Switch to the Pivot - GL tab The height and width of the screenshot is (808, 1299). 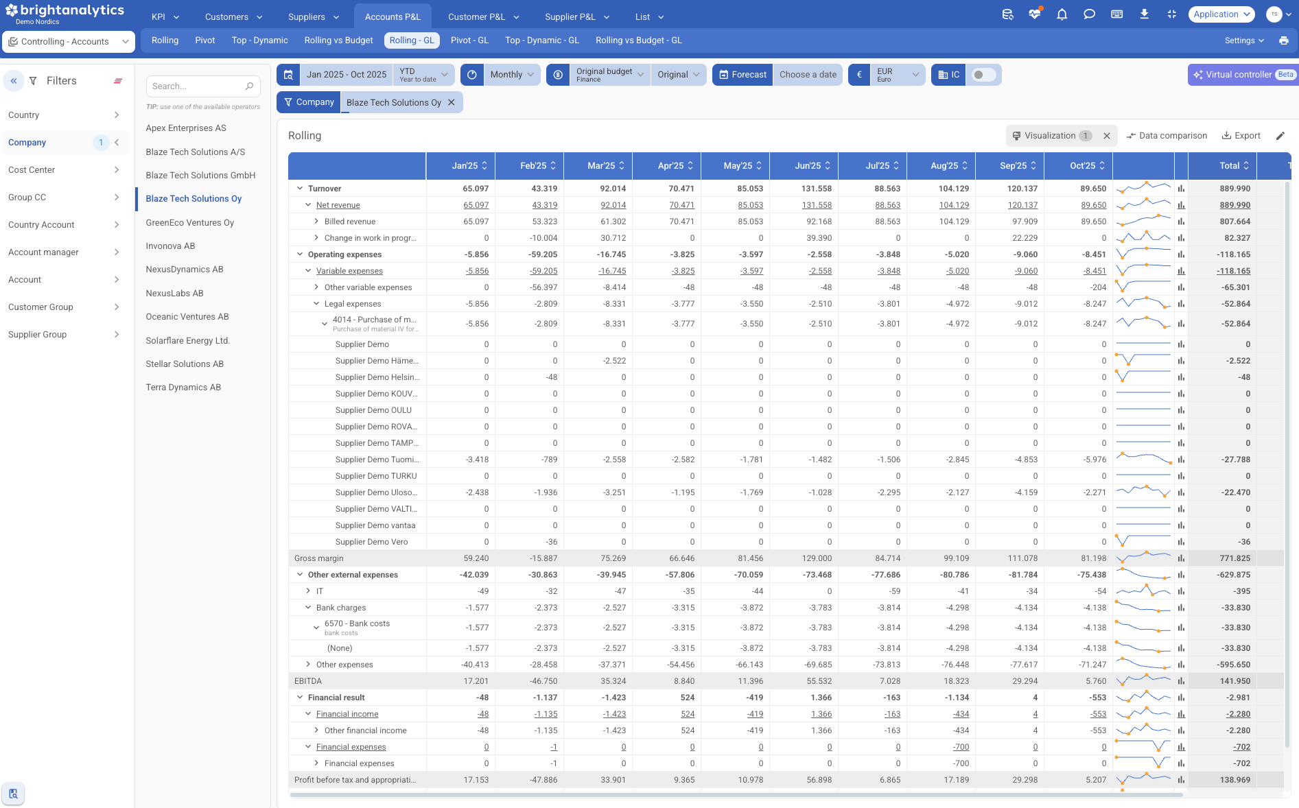click(x=469, y=40)
